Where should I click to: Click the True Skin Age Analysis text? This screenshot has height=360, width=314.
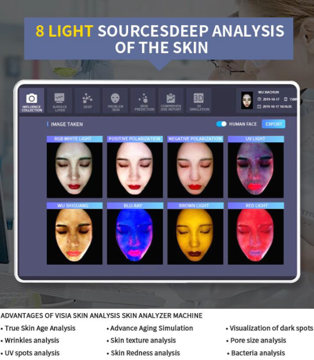(40, 329)
